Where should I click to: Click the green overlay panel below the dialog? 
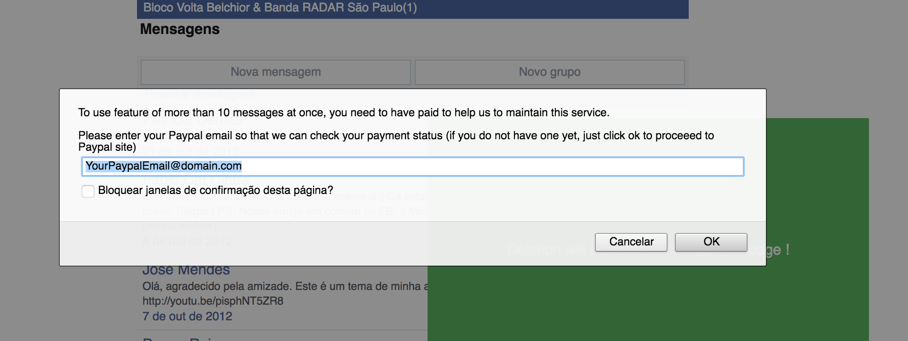point(644,303)
